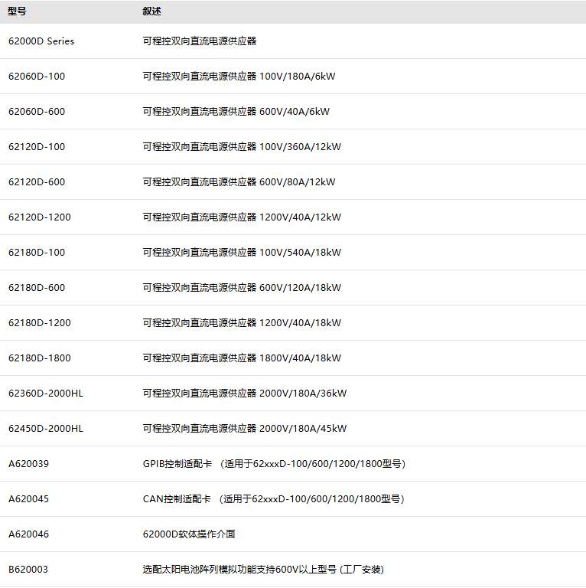
Task: Click the 型号 column header
Action: (17, 11)
